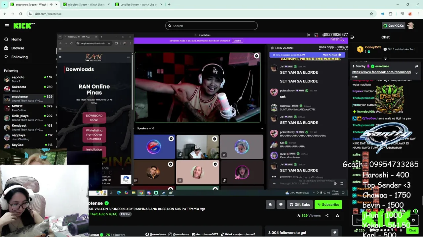
Task: Open #enzotense6677 Discord link
Action: [x=205, y=234]
